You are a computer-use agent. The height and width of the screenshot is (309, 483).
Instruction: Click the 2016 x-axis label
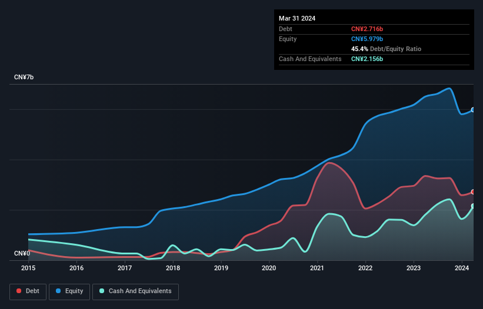(x=76, y=268)
